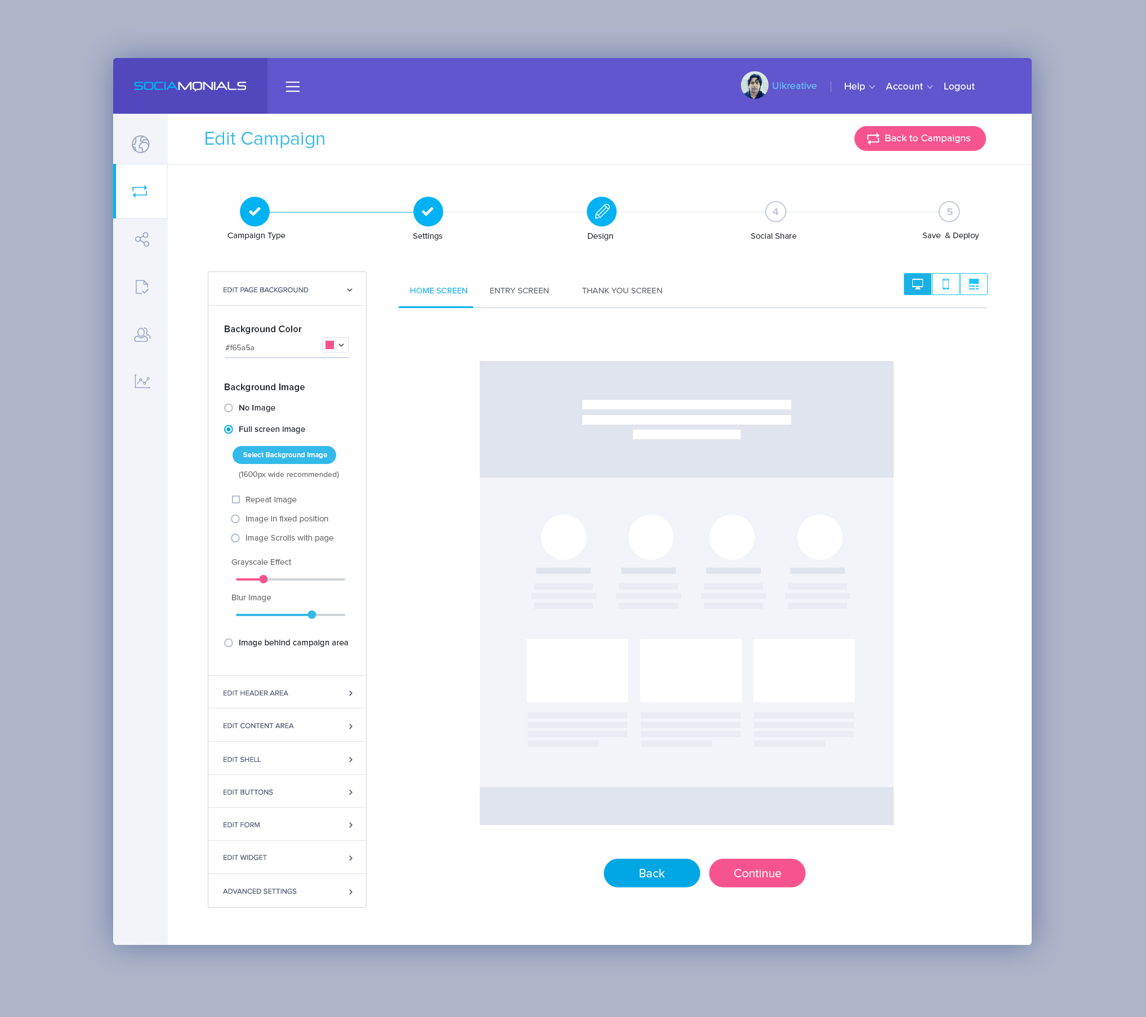Screen dimensions: 1146x1017
Task: Expand the Edit Buttons section
Action: tap(285, 791)
